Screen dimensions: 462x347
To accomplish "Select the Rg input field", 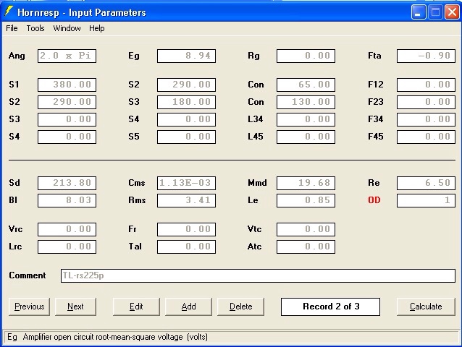I will coord(306,56).
